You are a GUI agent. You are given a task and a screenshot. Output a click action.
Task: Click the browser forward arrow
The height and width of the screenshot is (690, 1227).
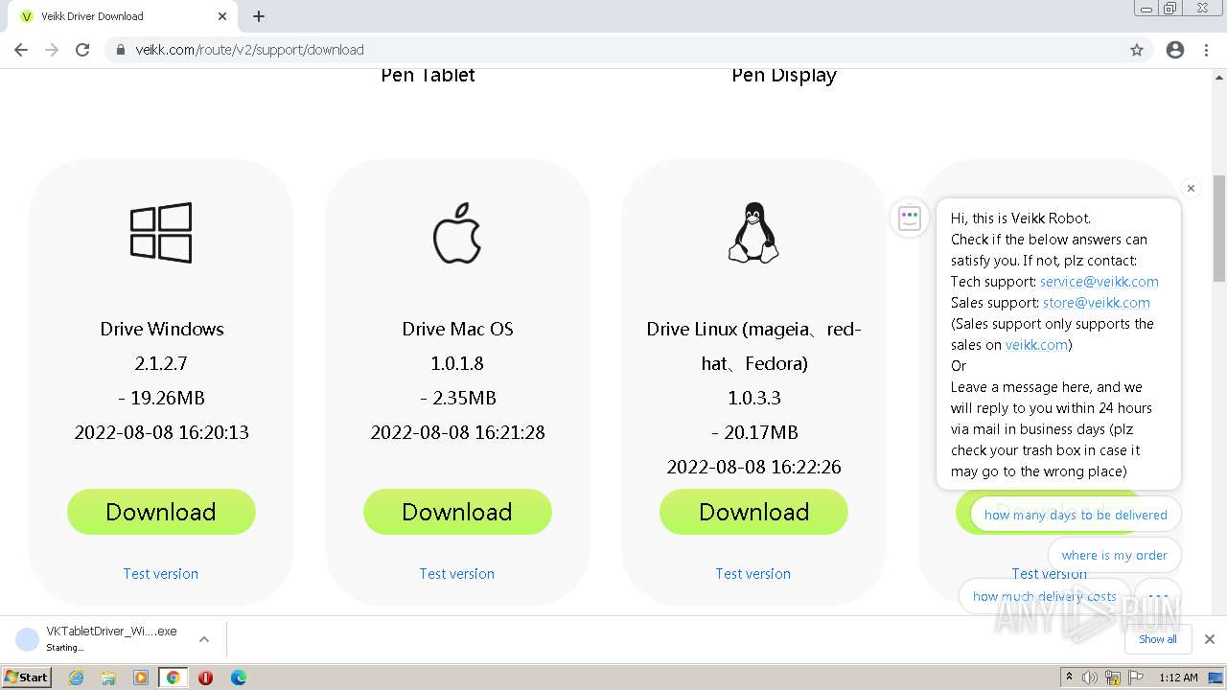point(52,50)
